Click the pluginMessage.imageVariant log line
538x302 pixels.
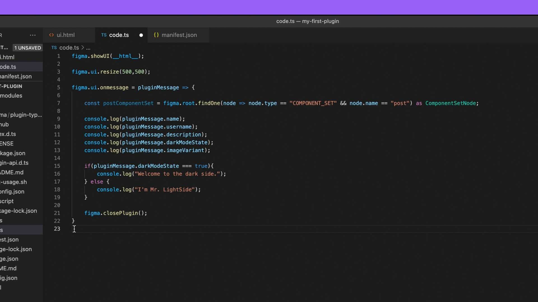tap(147, 150)
